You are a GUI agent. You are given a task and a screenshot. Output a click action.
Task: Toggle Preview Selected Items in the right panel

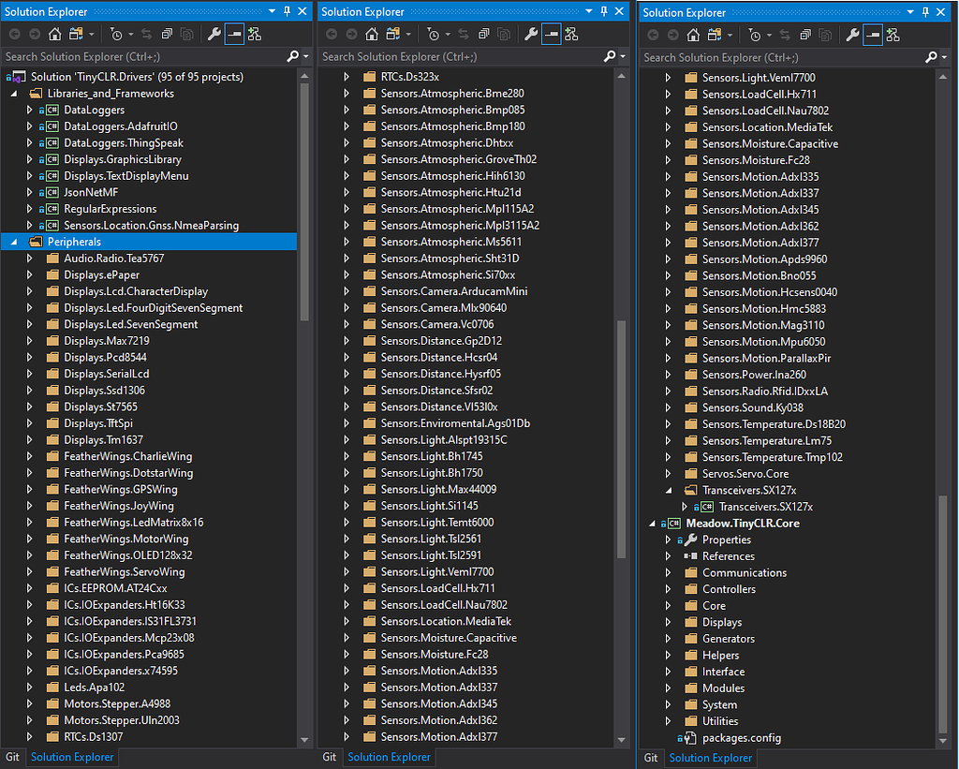[873, 36]
